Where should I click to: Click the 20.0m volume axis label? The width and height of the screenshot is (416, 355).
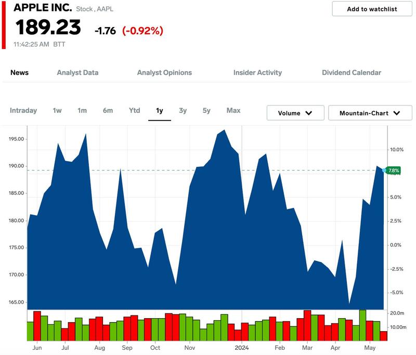pos(397,313)
